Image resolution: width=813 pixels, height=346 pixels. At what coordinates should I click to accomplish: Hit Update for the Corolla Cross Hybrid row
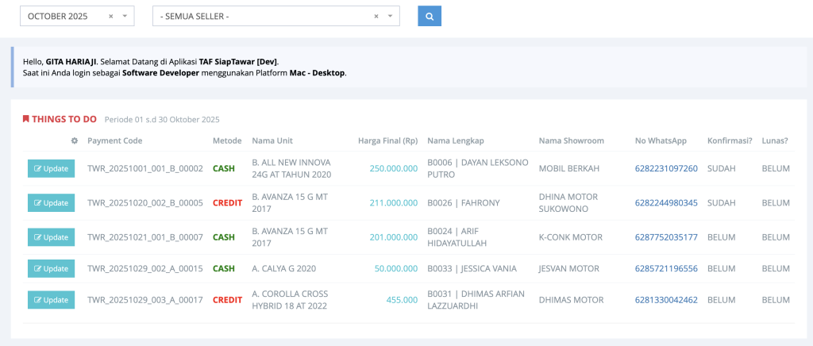[x=51, y=300]
